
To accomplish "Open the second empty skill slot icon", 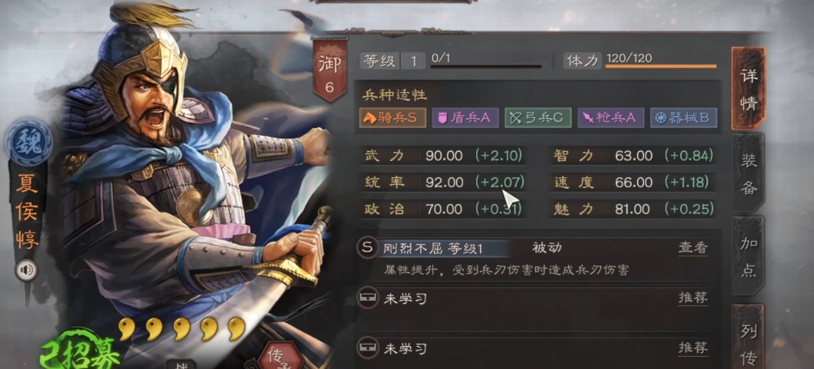I will (x=367, y=348).
